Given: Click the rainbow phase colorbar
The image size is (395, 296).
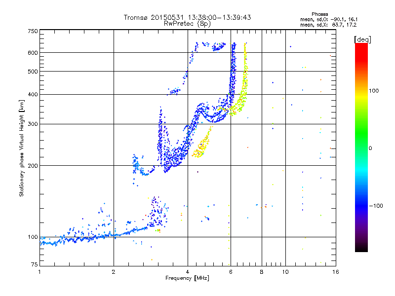Looking at the screenshot, I should pos(361,148).
